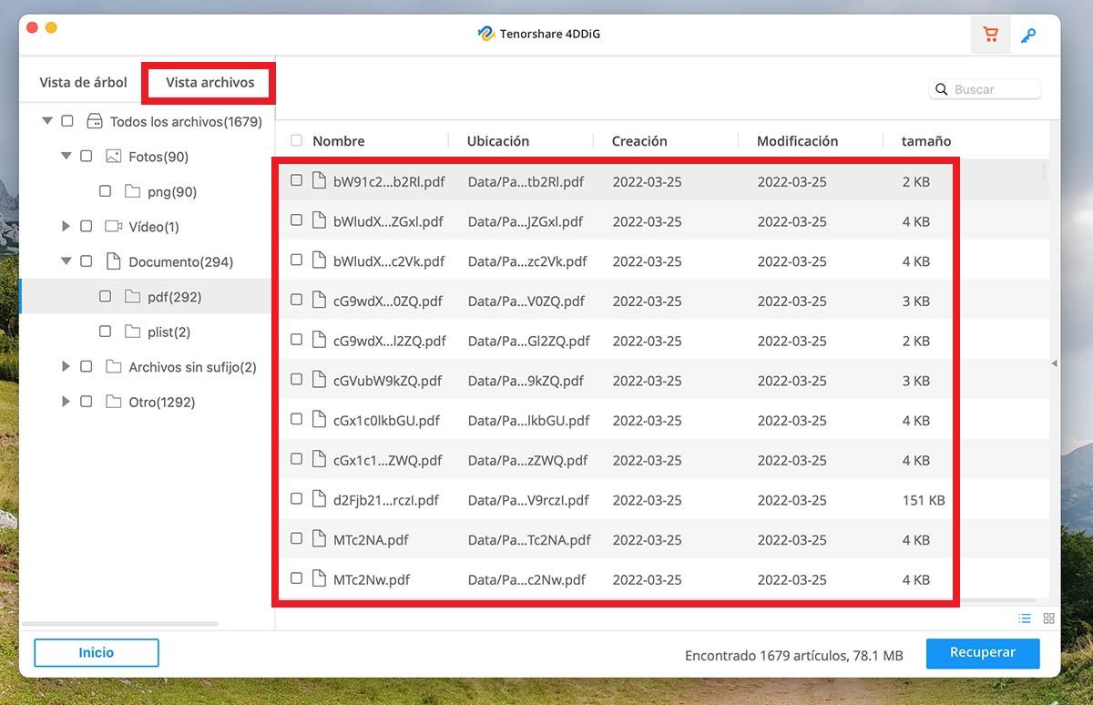
Task: Switch to the Vista de árbol tab
Action: point(83,83)
